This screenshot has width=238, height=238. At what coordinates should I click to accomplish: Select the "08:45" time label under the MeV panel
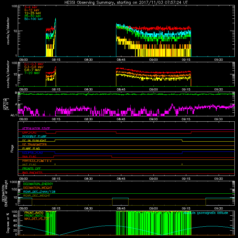click(x=121, y=90)
